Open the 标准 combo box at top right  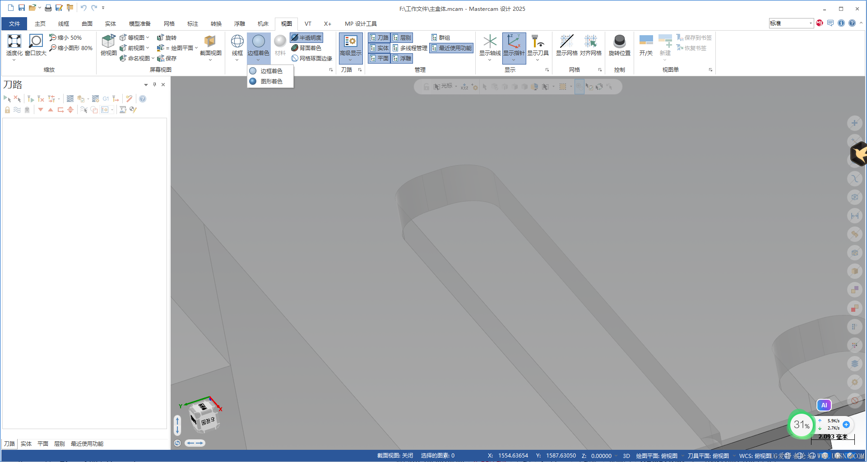(791, 23)
